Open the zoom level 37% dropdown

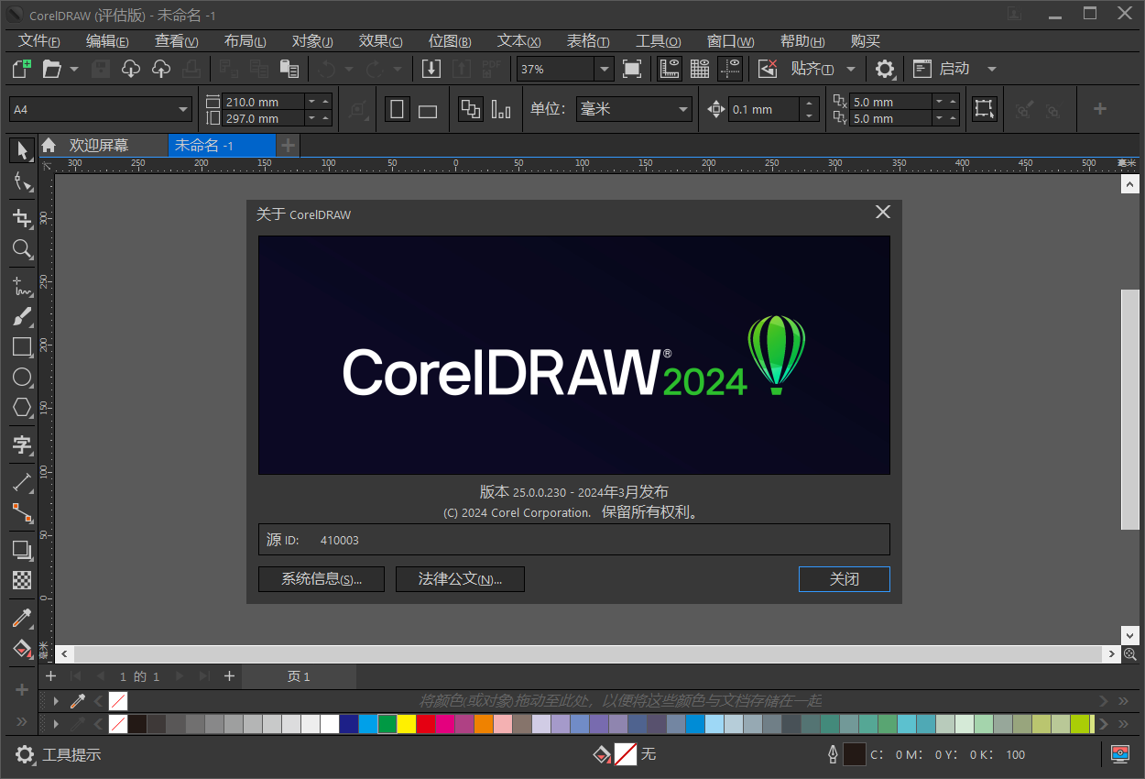point(603,69)
